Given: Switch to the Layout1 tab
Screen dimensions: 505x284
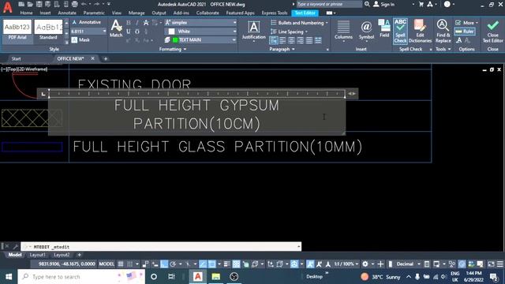Looking at the screenshot, I should coord(37,255).
